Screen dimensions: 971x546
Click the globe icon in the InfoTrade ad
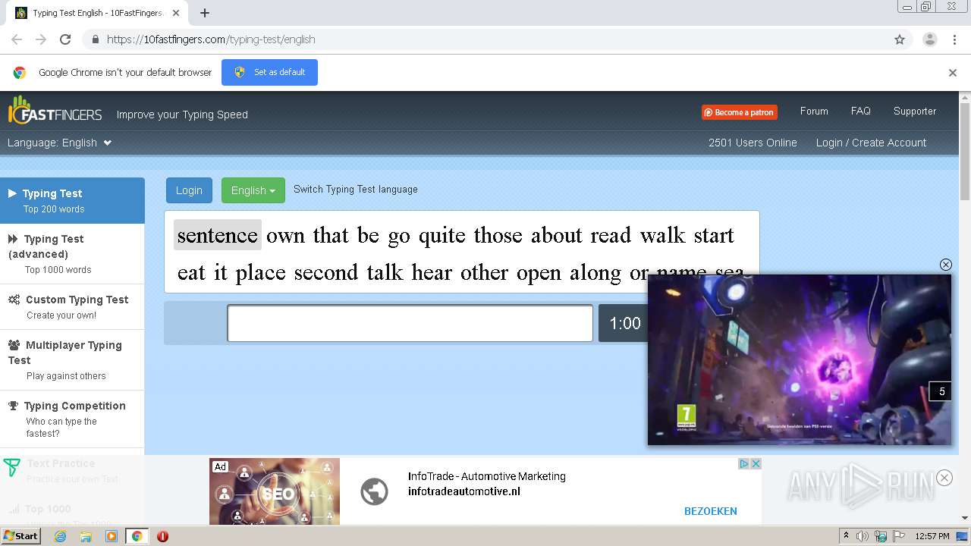(x=374, y=491)
